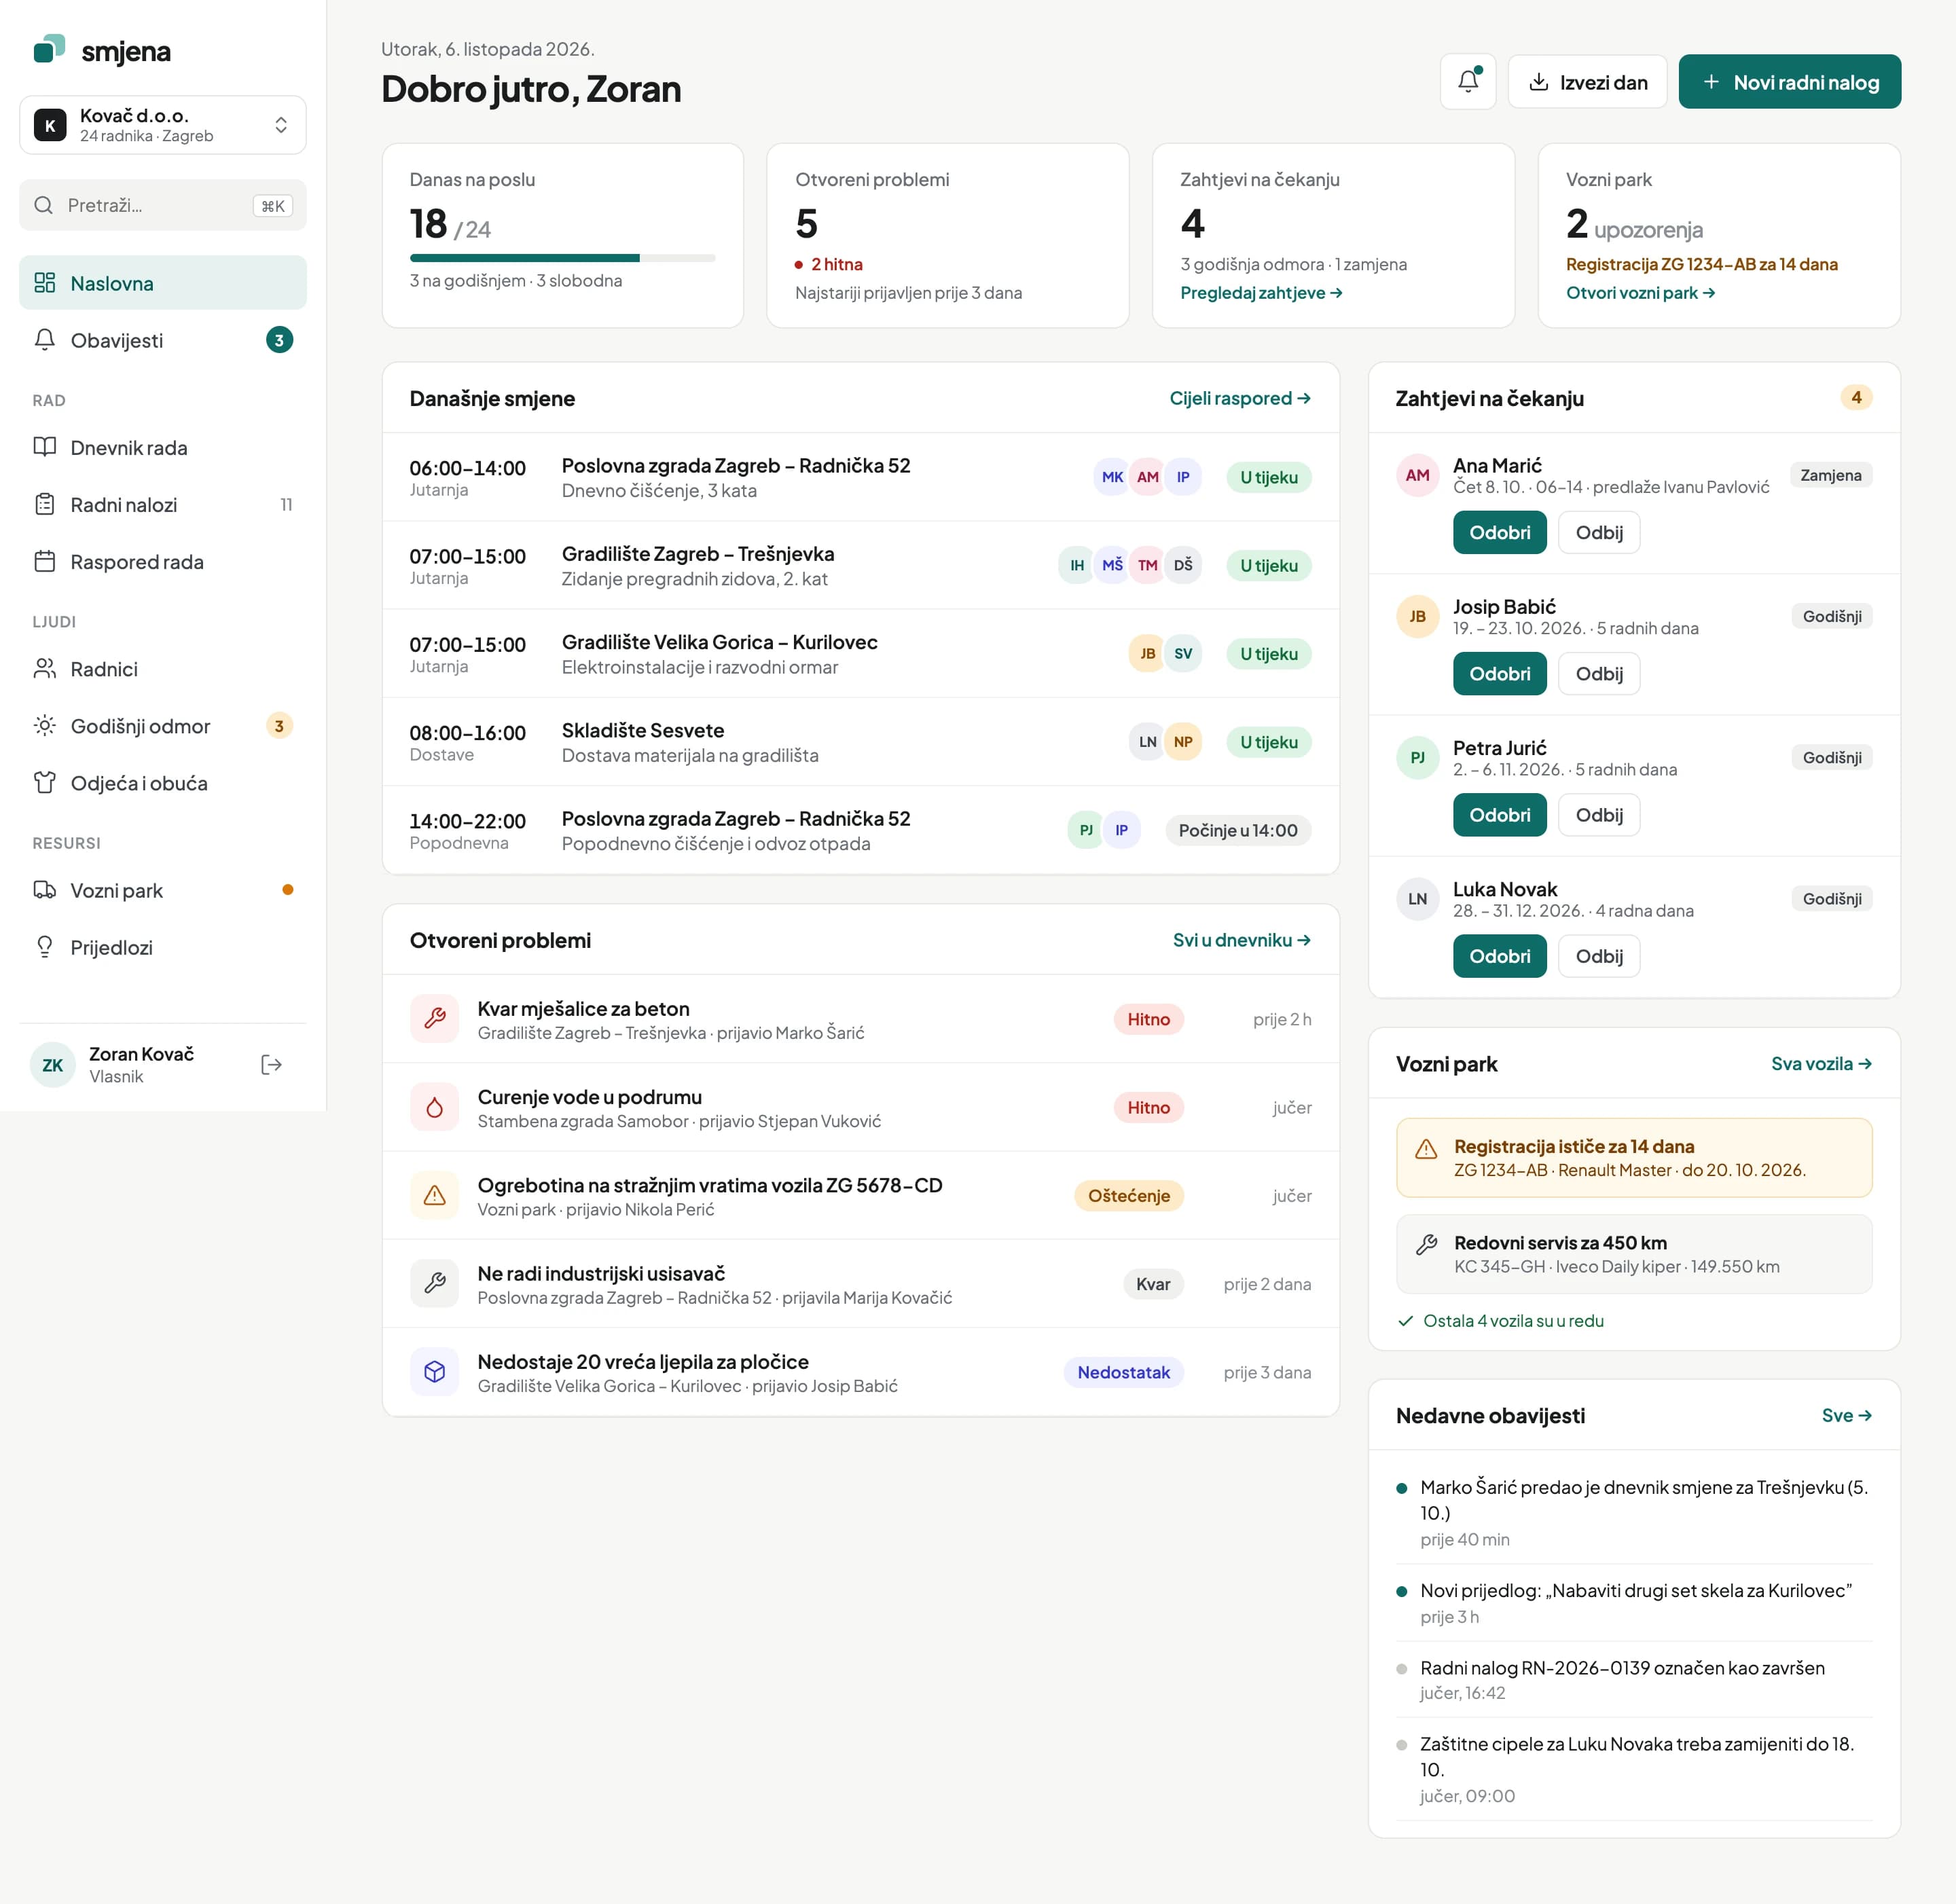Open Cijeli raspored link
1956x1904 pixels.
[1240, 398]
